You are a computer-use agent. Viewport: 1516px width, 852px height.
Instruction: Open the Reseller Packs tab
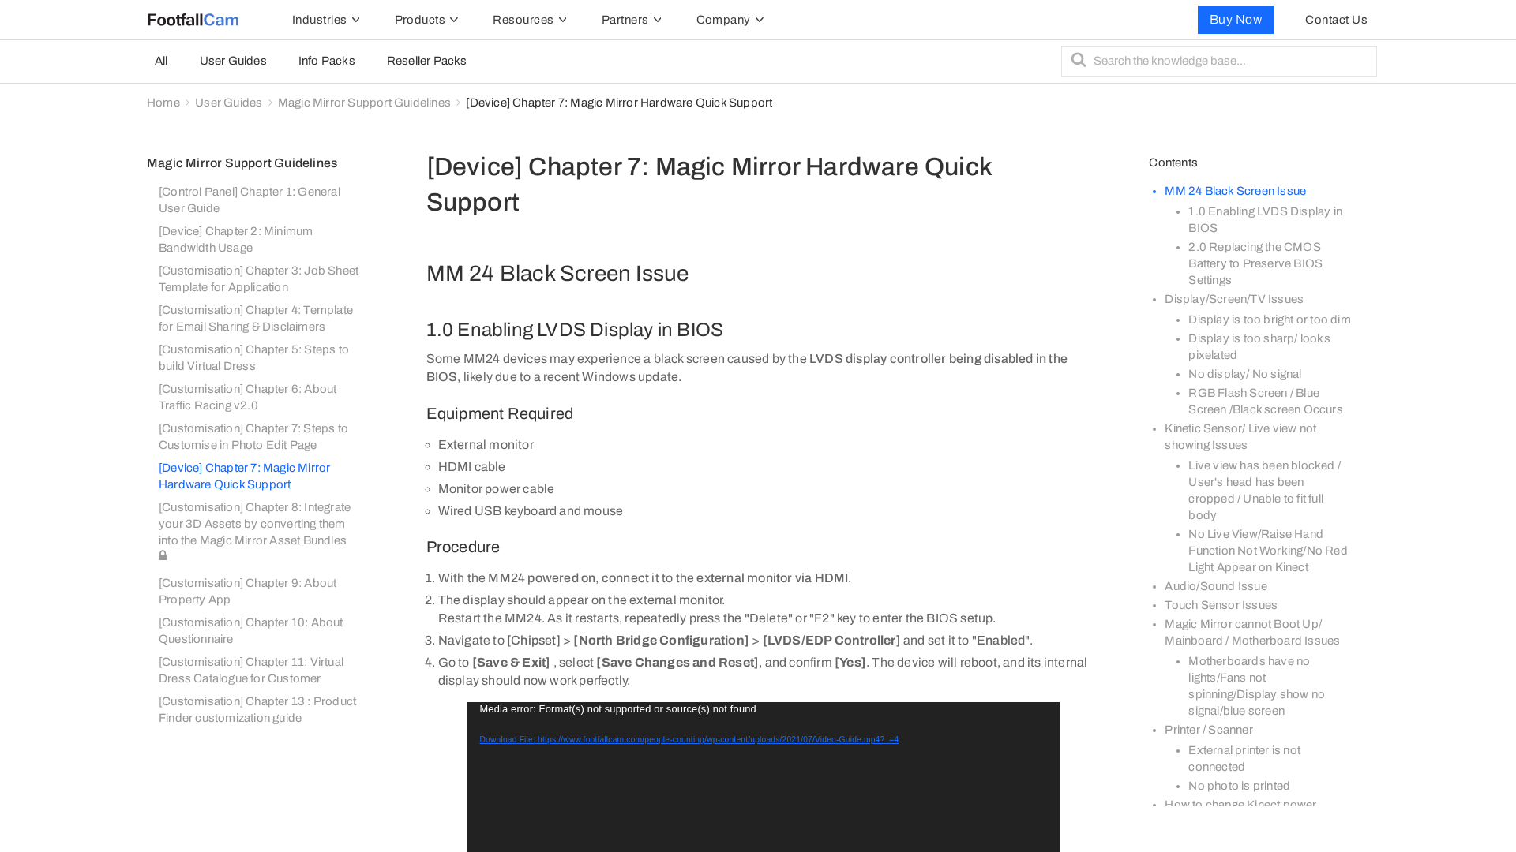[426, 61]
